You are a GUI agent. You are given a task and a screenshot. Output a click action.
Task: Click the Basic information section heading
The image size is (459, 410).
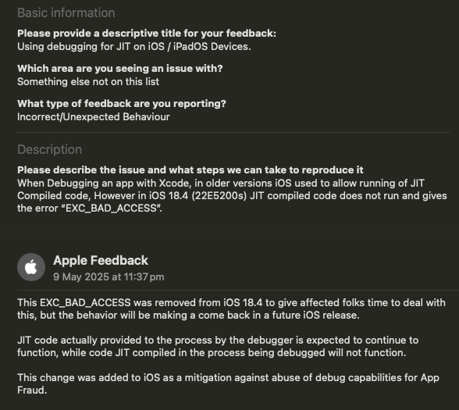tap(66, 12)
